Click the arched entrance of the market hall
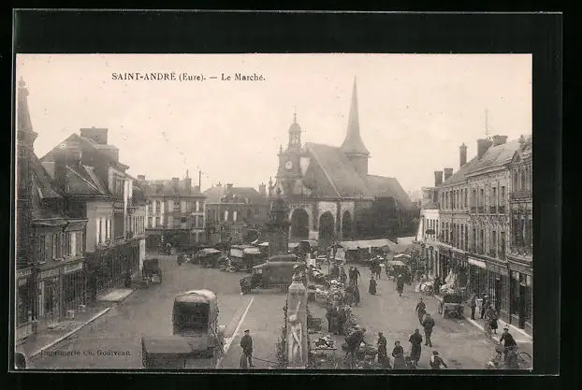 (300, 223)
